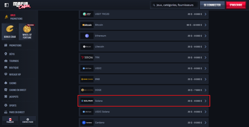Click the Bitcoin 90 $ - 10 000 $ limit text
249x127 pixels.
click(x=194, y=25)
